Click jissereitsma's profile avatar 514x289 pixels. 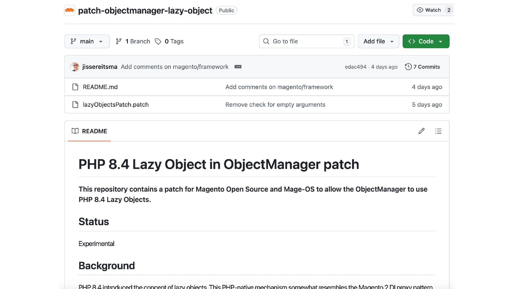coord(75,67)
